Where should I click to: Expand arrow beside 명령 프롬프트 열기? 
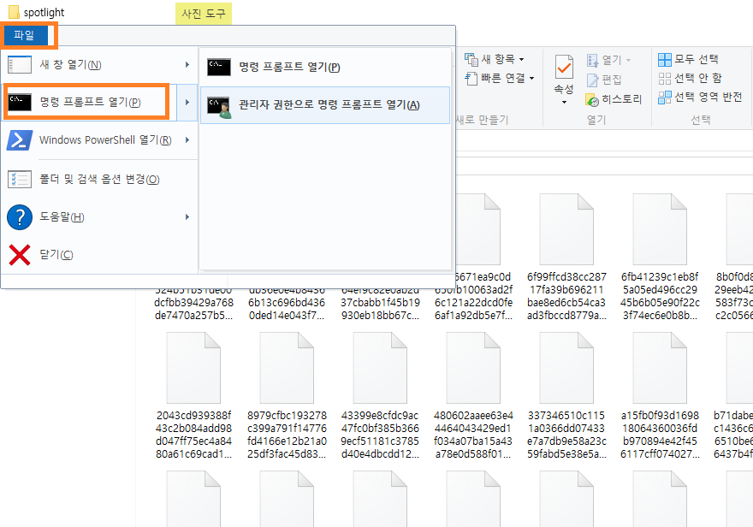187,102
